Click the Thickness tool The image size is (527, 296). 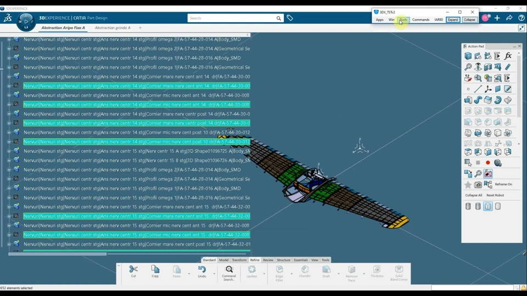click(x=377, y=271)
